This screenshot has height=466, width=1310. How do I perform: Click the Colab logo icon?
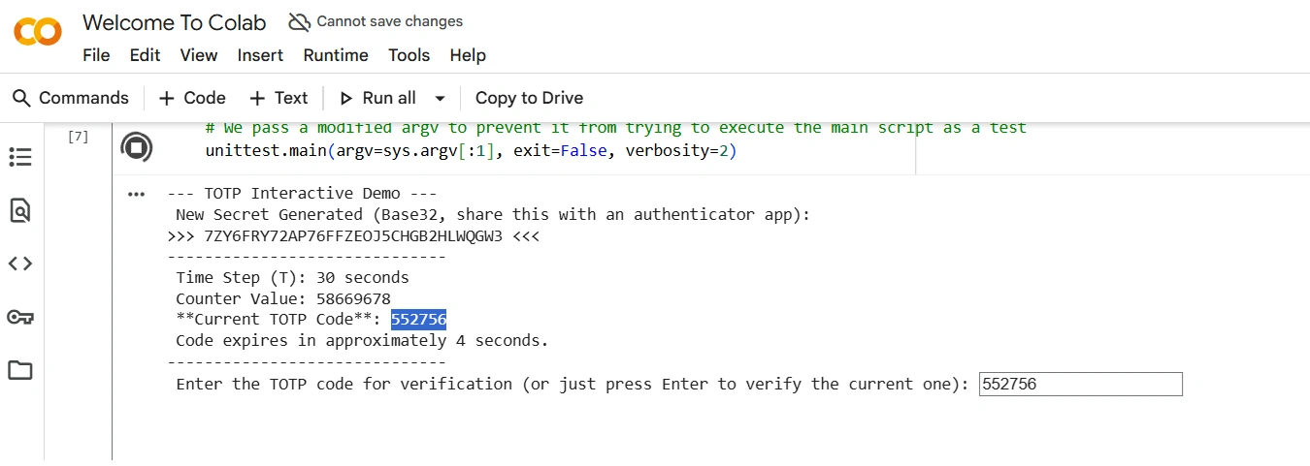(38, 32)
